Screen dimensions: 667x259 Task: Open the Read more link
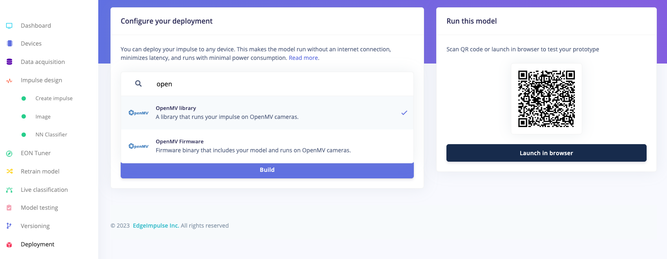[x=303, y=58]
